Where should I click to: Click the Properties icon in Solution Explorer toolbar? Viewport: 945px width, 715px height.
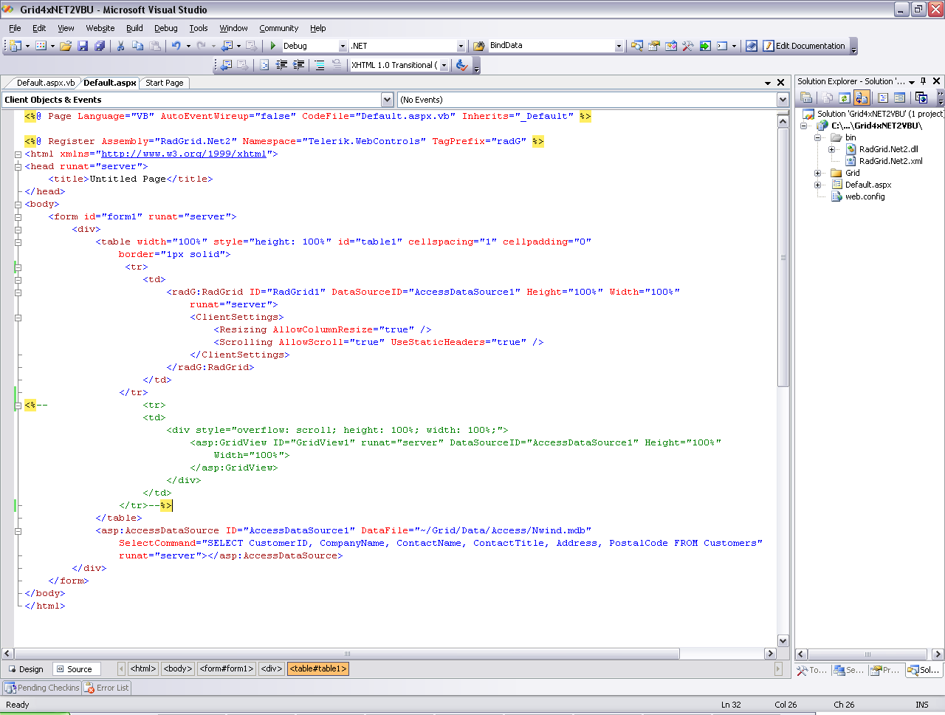pos(806,97)
